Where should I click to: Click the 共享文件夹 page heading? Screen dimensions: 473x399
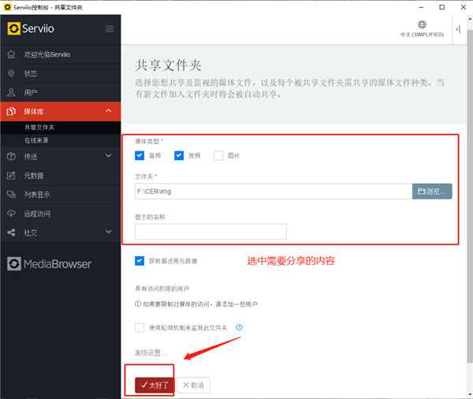[168, 65]
